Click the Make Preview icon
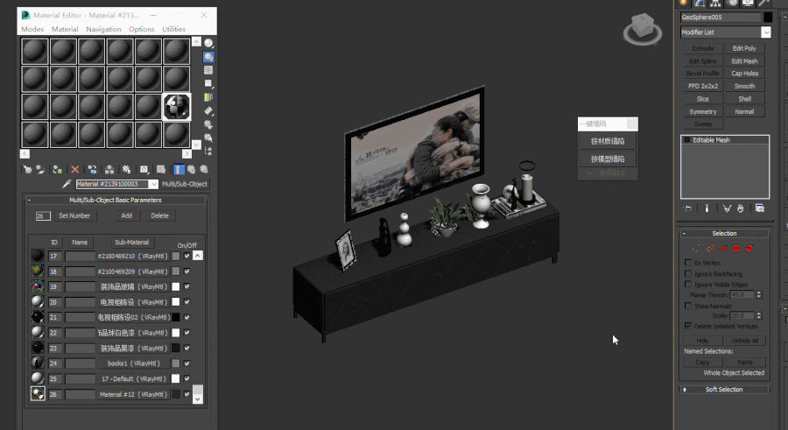This screenshot has height=430, width=788. pos(208,110)
